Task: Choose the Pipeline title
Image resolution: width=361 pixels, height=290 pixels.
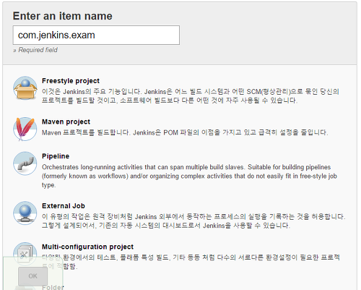Action: (56, 156)
